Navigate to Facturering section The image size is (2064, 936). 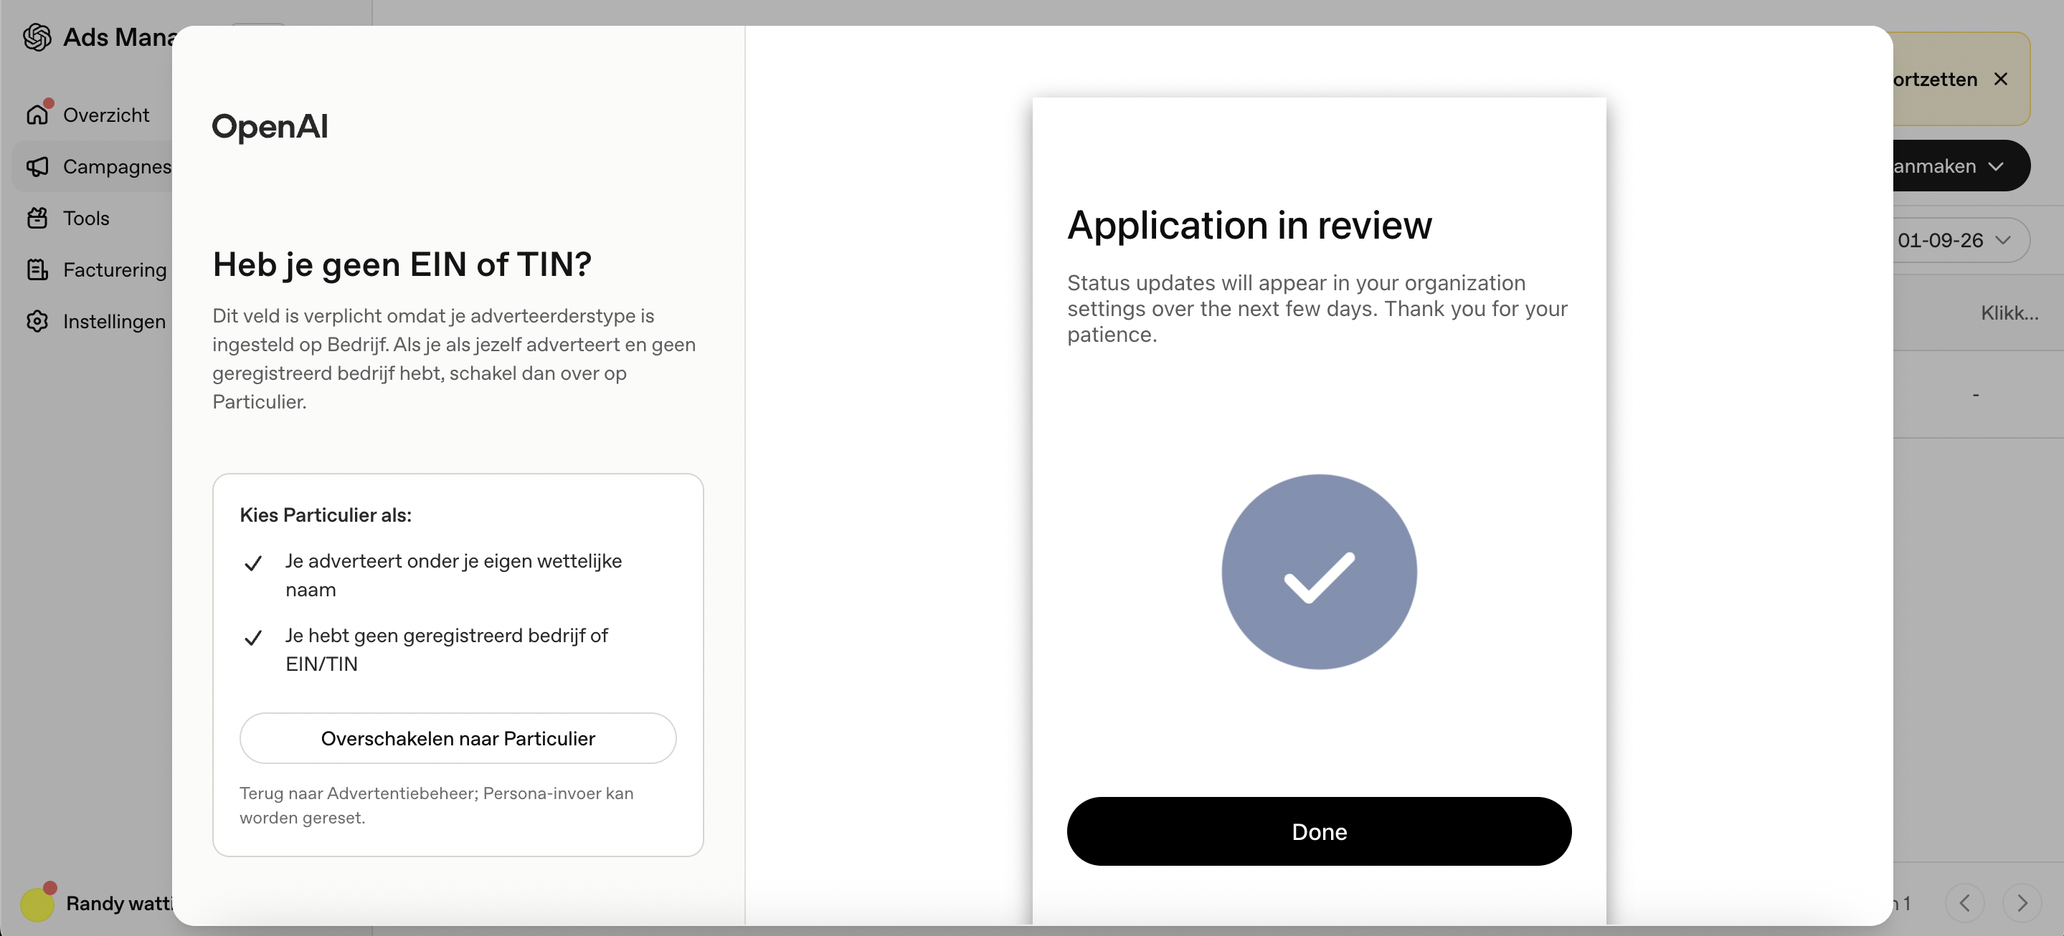(x=115, y=269)
